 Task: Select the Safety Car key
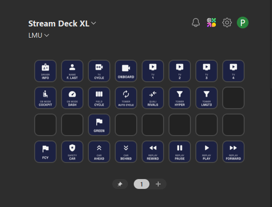coord(72,152)
